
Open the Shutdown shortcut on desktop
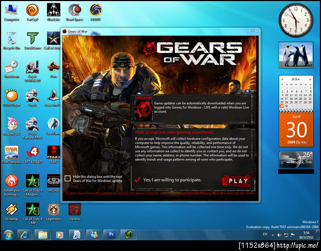click(x=11, y=69)
